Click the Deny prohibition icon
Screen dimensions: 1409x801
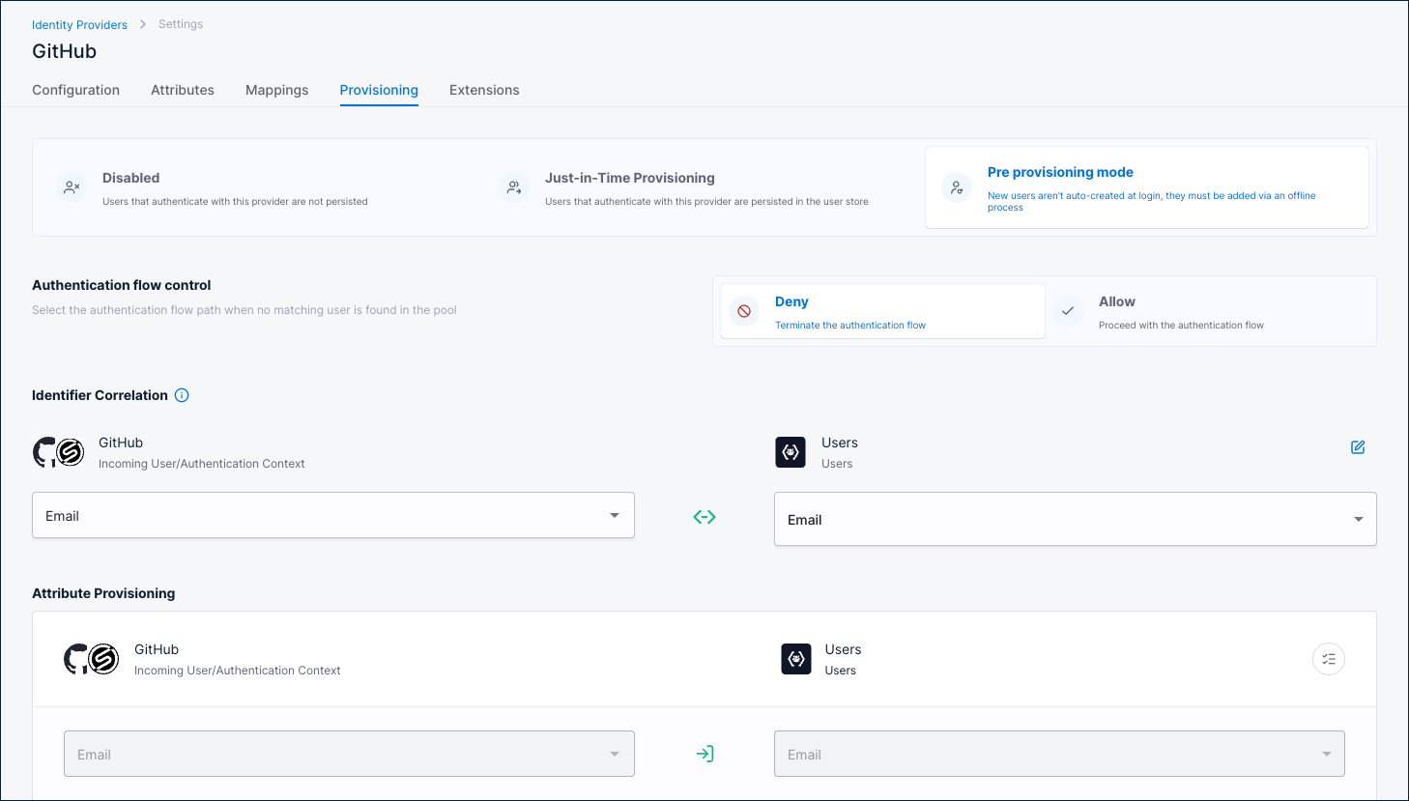pos(741,311)
